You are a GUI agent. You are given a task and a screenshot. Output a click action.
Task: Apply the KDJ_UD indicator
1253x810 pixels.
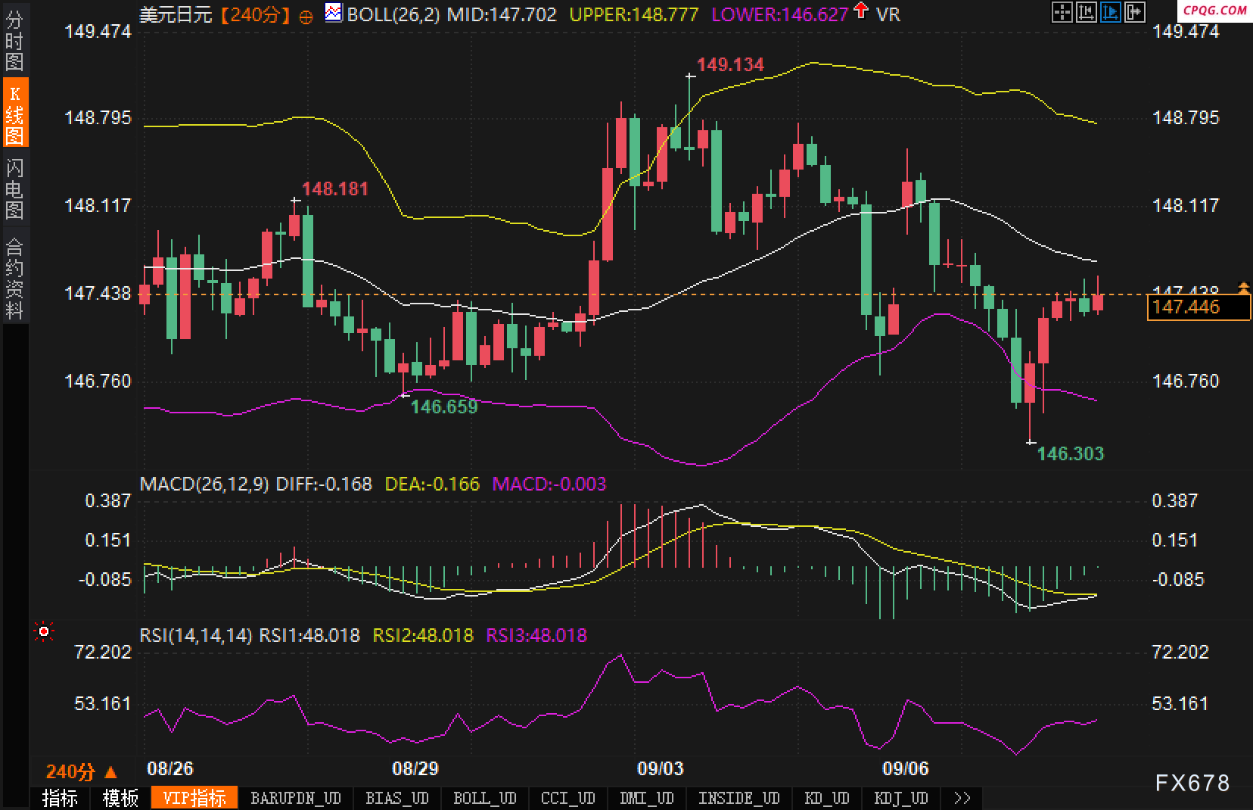pyautogui.click(x=900, y=798)
